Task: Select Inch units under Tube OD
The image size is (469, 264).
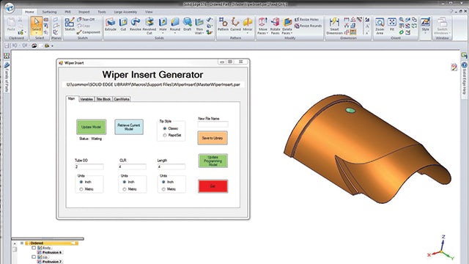Action: (81, 182)
